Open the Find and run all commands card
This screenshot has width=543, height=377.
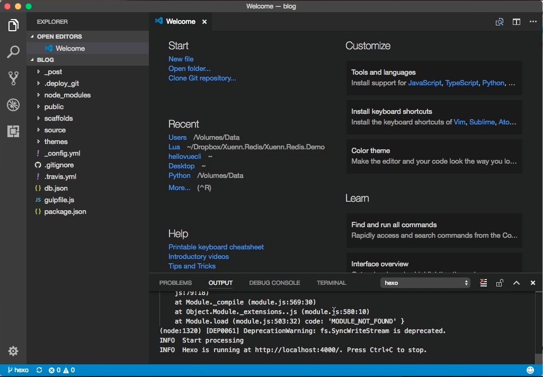[x=434, y=230]
